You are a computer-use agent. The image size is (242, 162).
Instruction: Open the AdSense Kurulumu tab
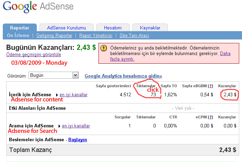pos(66,28)
